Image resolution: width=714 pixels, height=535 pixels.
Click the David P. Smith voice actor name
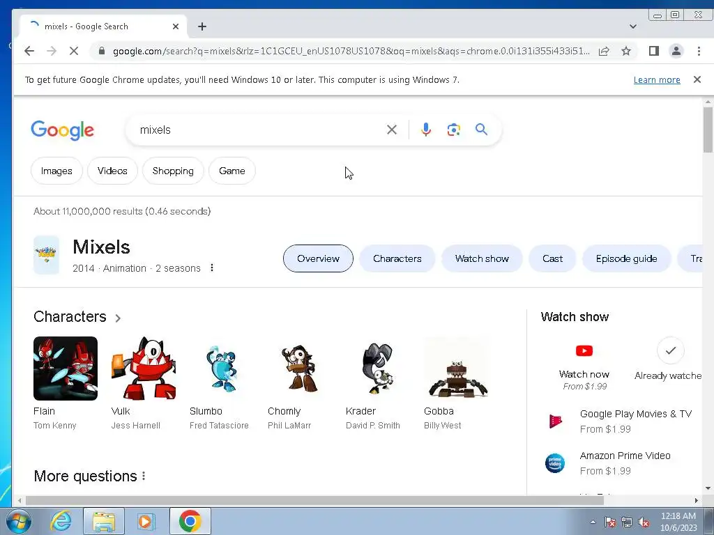click(373, 426)
